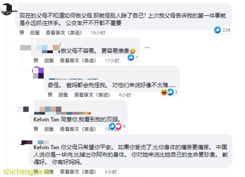Screen dimensions: 245x177
Task: Click laughing emoji reaction with count 5
Action: pos(164,92)
